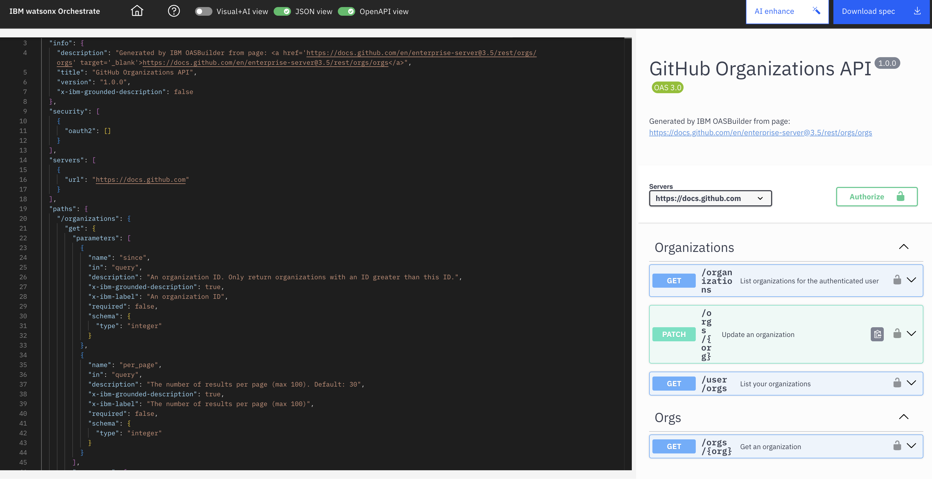Click the "per_page" value in JSON editor
This screenshot has width=932, height=480.
[138, 365]
